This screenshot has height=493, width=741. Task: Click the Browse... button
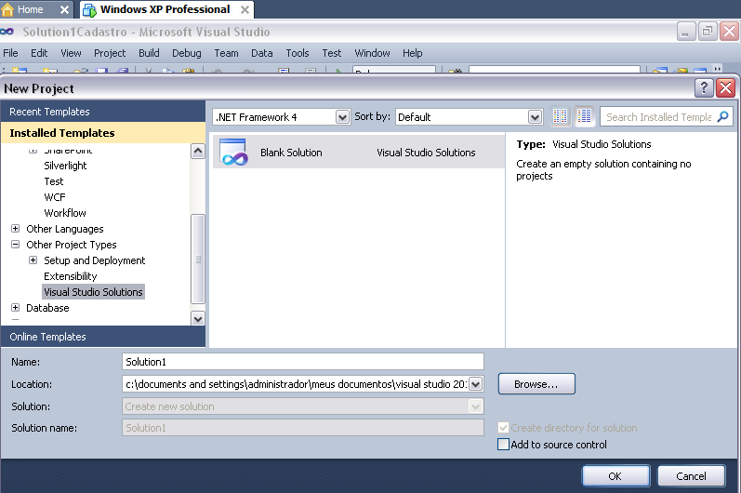coord(536,384)
